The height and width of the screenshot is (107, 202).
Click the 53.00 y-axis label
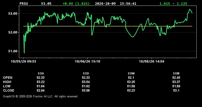13,14
